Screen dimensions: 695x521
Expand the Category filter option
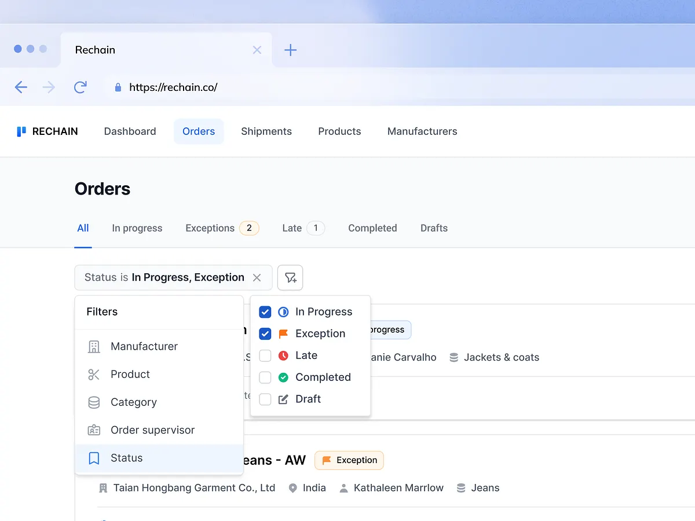coord(159,402)
